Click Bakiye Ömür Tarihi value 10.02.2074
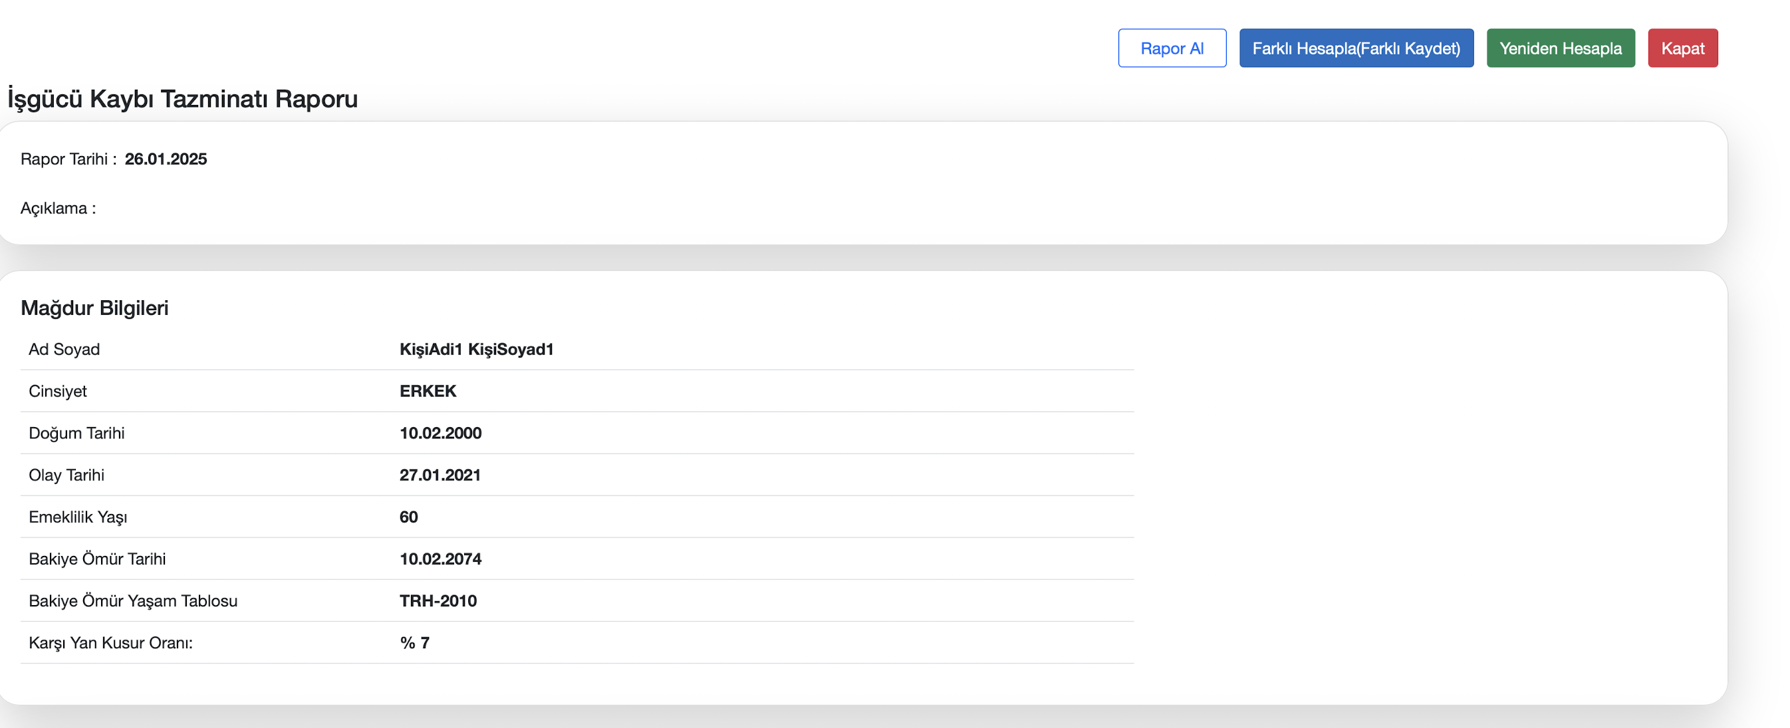The width and height of the screenshot is (1790, 728). coord(440,559)
